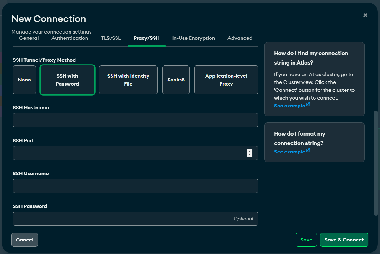This screenshot has height=254, width=380.
Task: Pick Socks5 proxy method
Action: tap(176, 80)
